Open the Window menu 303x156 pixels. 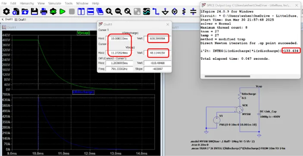82,3
